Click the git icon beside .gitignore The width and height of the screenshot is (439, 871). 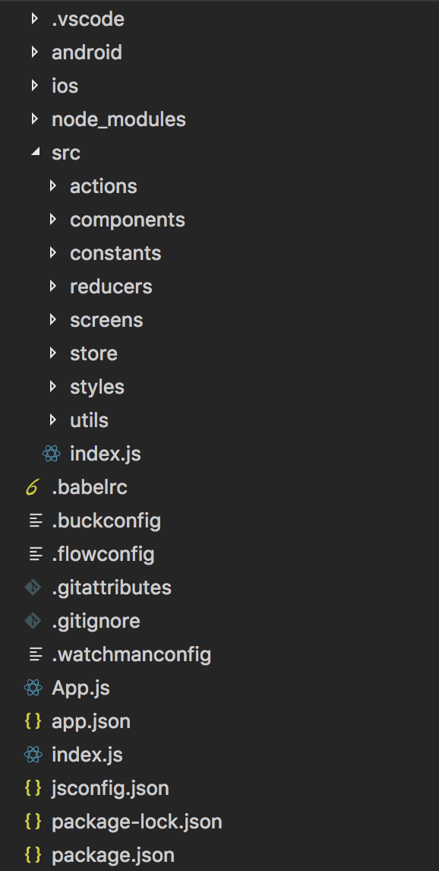(x=33, y=620)
